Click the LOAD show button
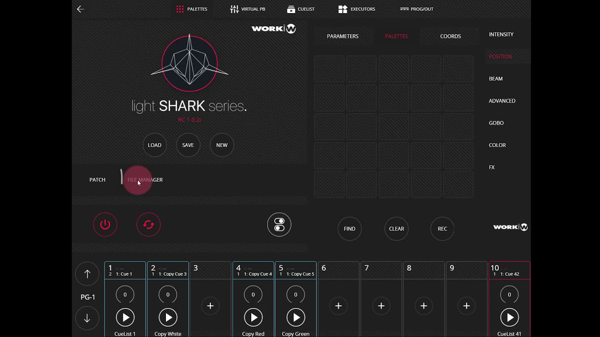This screenshot has height=337, width=600. tap(155, 145)
